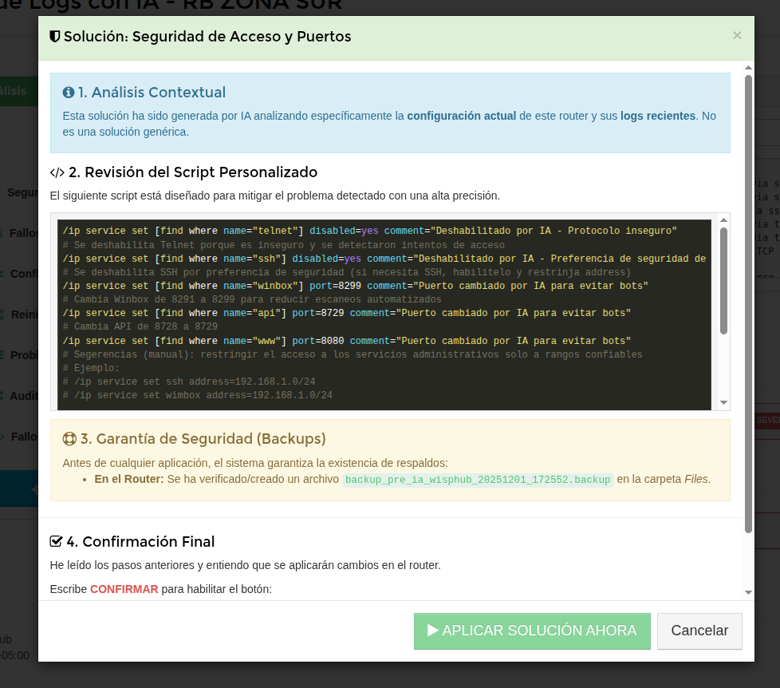Image resolution: width=780 pixels, height=688 pixels.
Task: Click the lifebuoy icon beside Garantía de Seguridad
Action: tap(69, 439)
